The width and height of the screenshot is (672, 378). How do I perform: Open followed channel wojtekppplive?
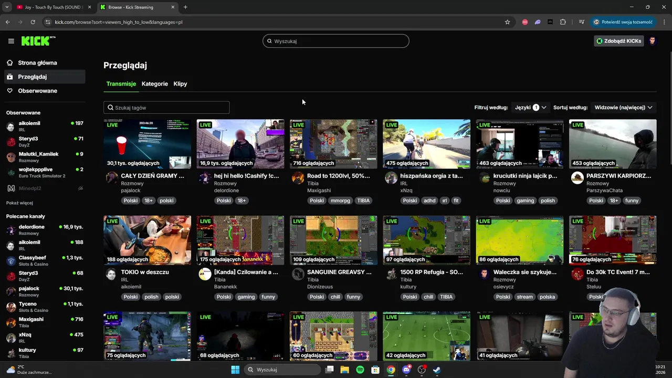(x=45, y=172)
